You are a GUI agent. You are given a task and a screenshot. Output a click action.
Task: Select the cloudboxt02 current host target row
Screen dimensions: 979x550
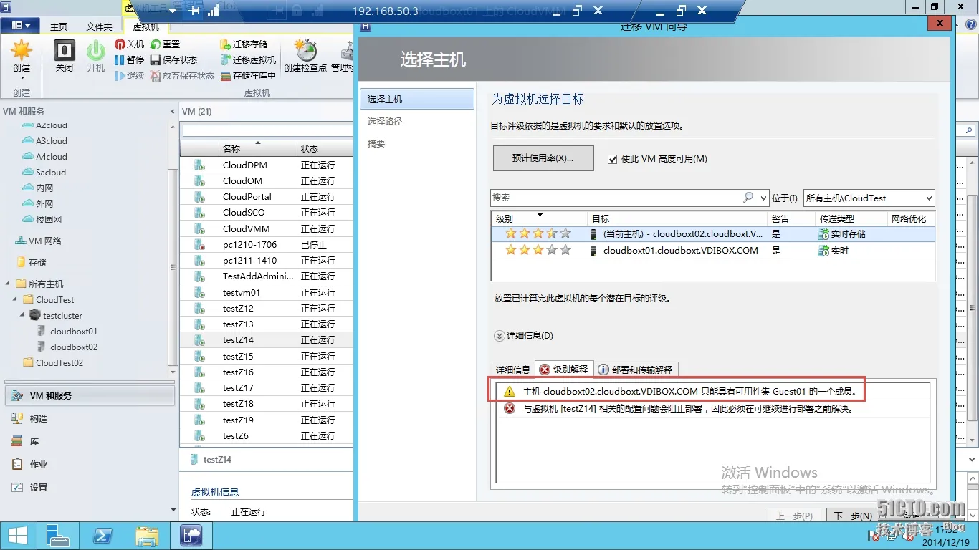point(713,234)
